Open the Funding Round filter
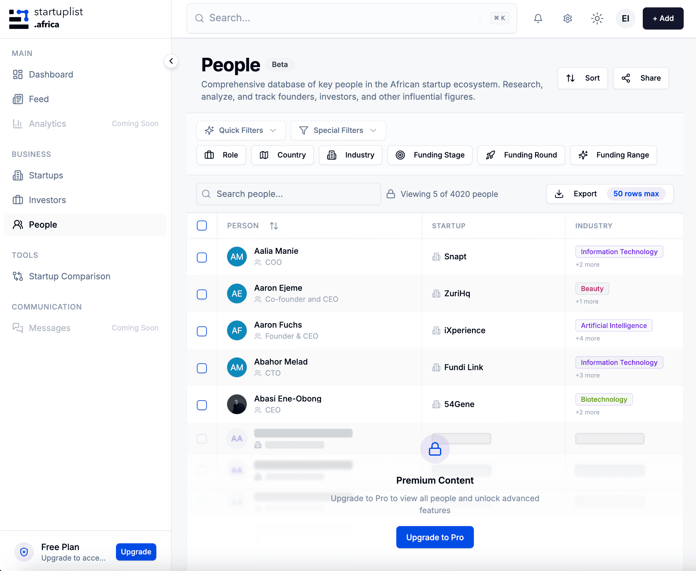 click(x=521, y=155)
